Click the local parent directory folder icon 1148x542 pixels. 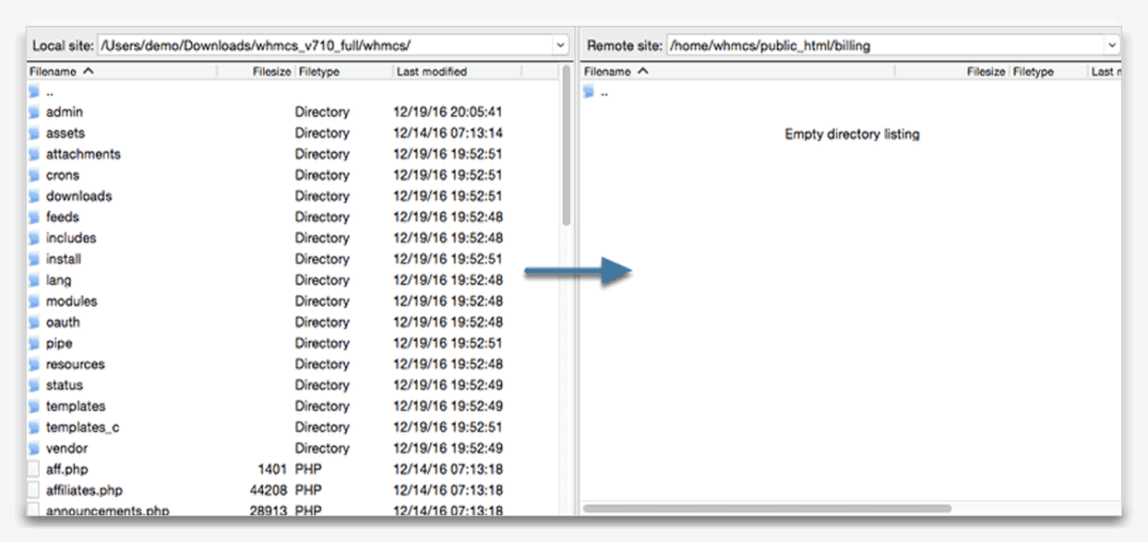click(34, 92)
